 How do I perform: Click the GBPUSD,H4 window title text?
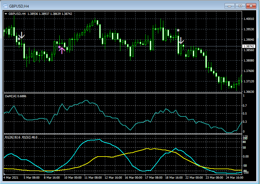(x=20, y=6)
